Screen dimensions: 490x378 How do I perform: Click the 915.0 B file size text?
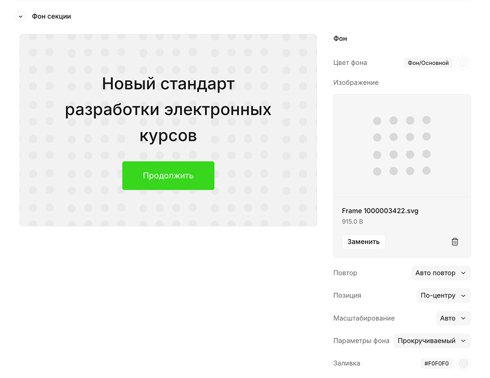pyautogui.click(x=352, y=221)
